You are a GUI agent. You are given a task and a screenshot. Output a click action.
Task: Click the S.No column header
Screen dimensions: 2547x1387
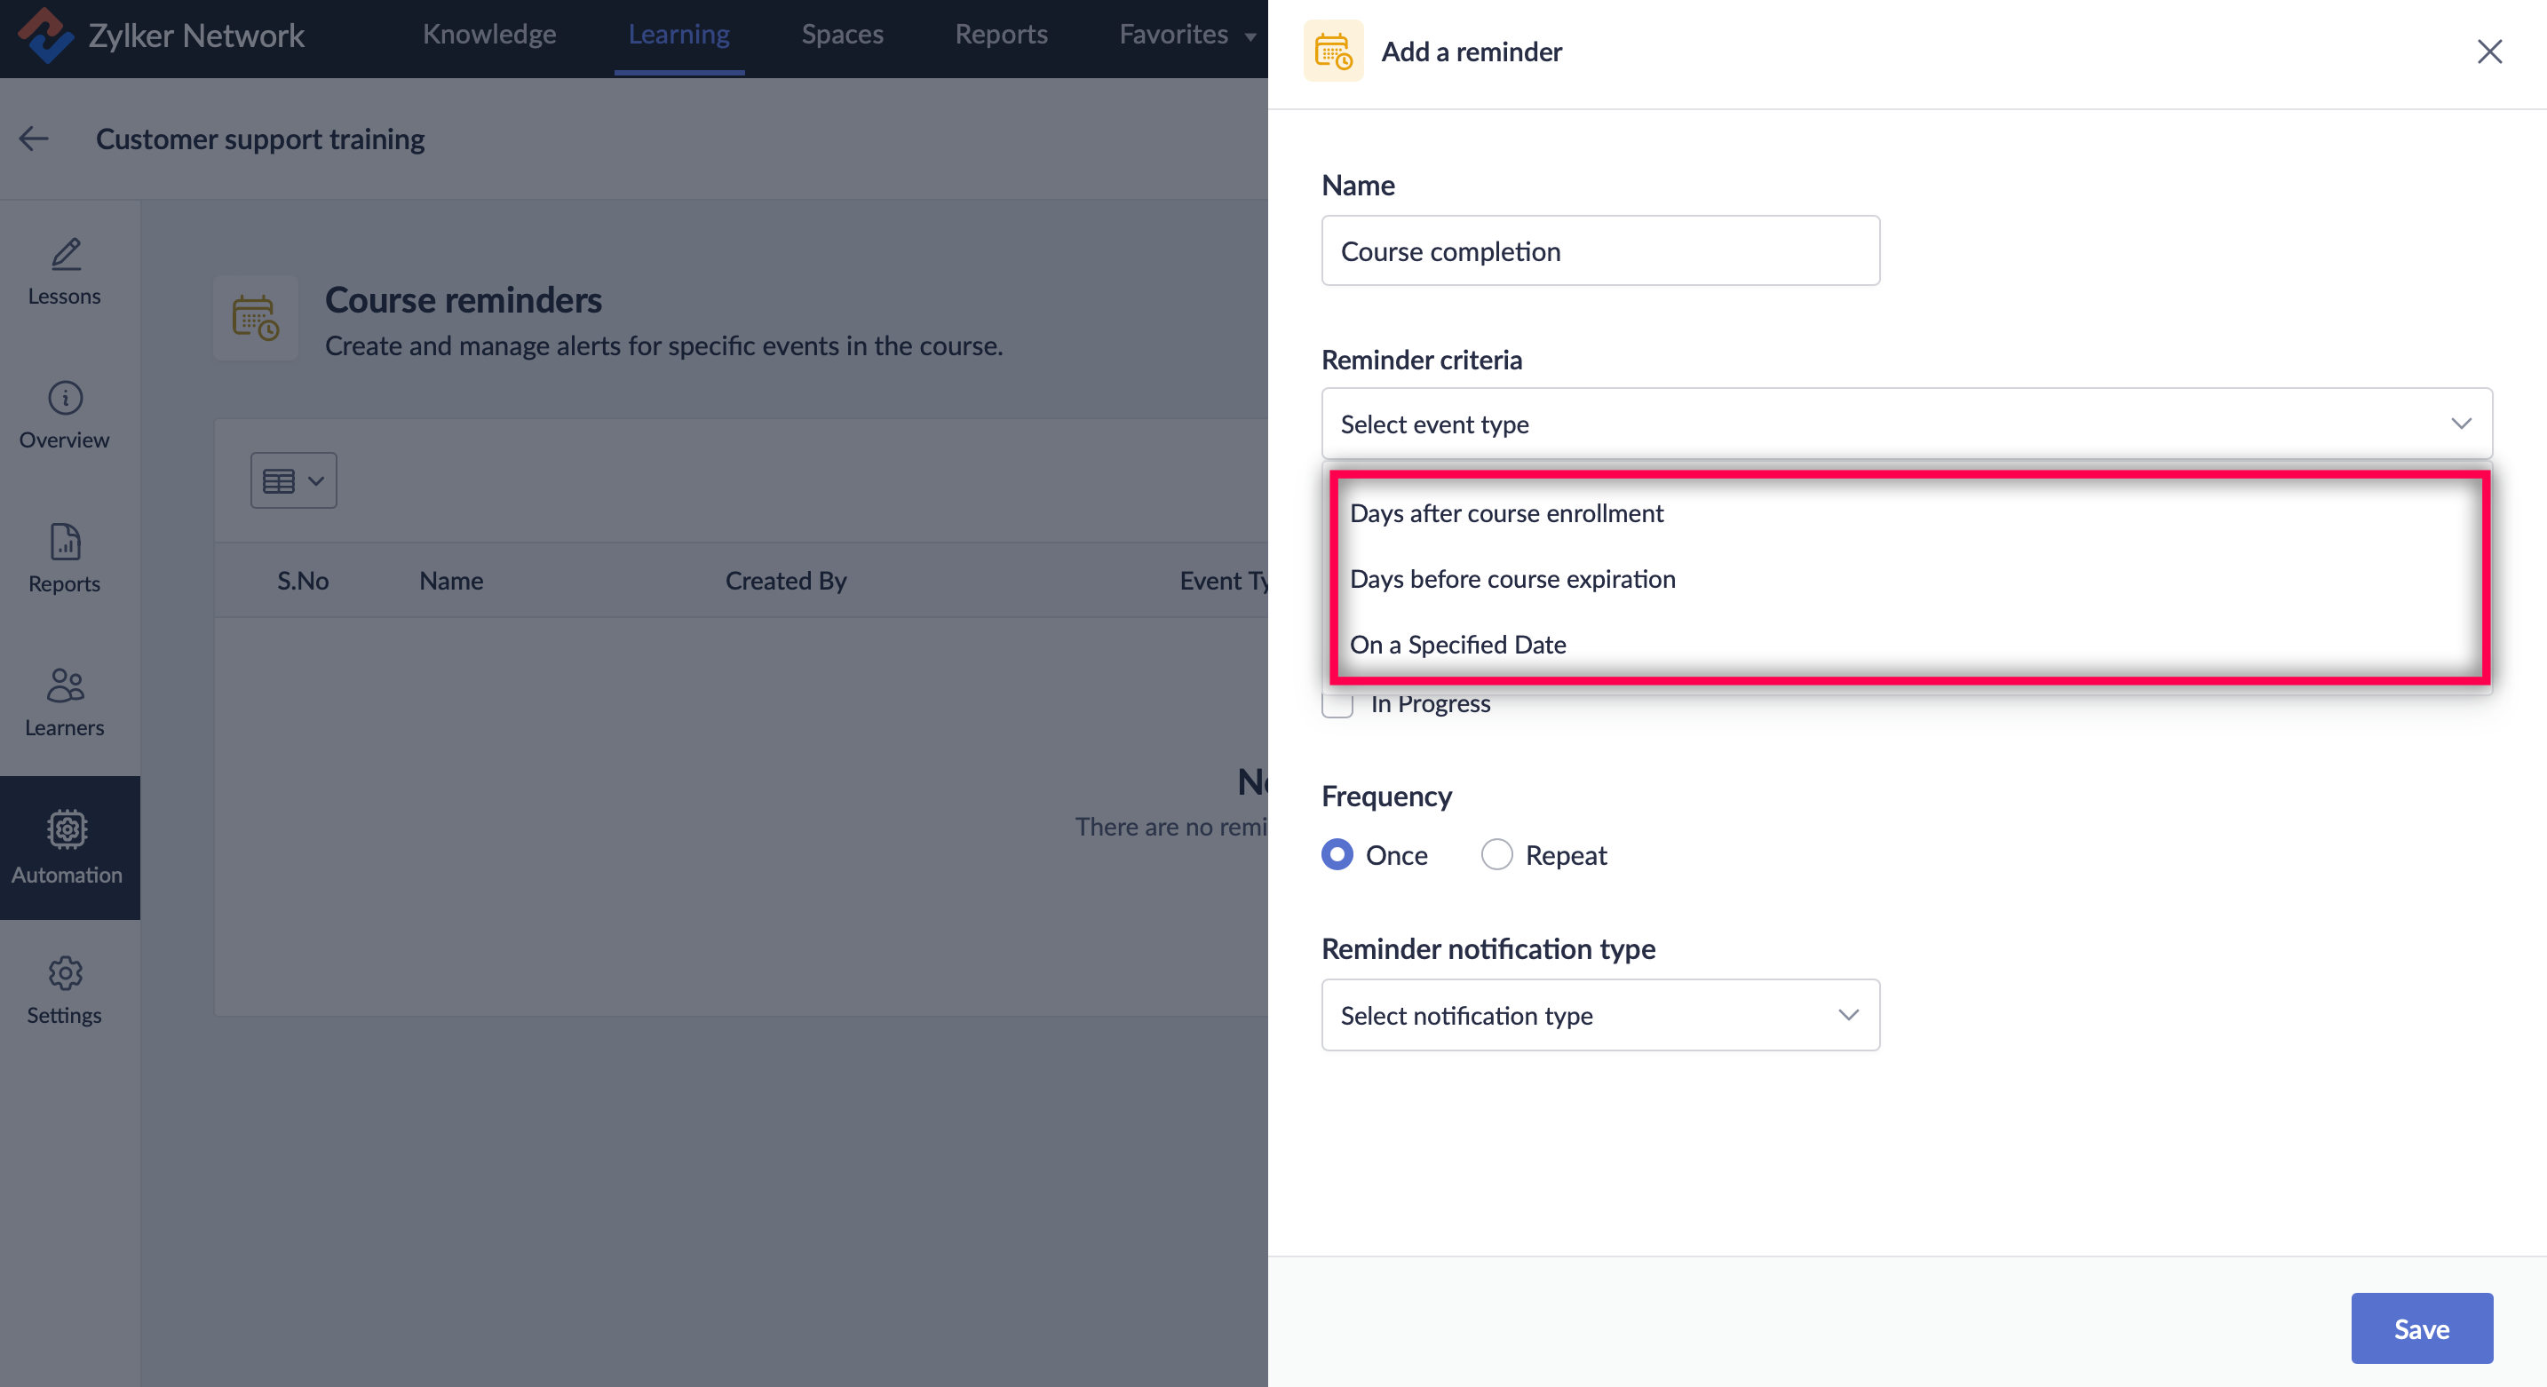303,581
